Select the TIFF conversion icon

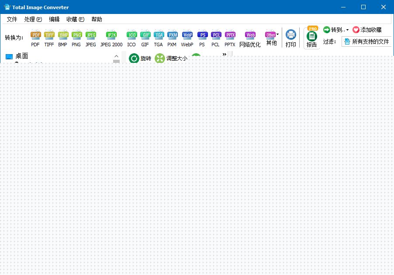[x=49, y=38]
